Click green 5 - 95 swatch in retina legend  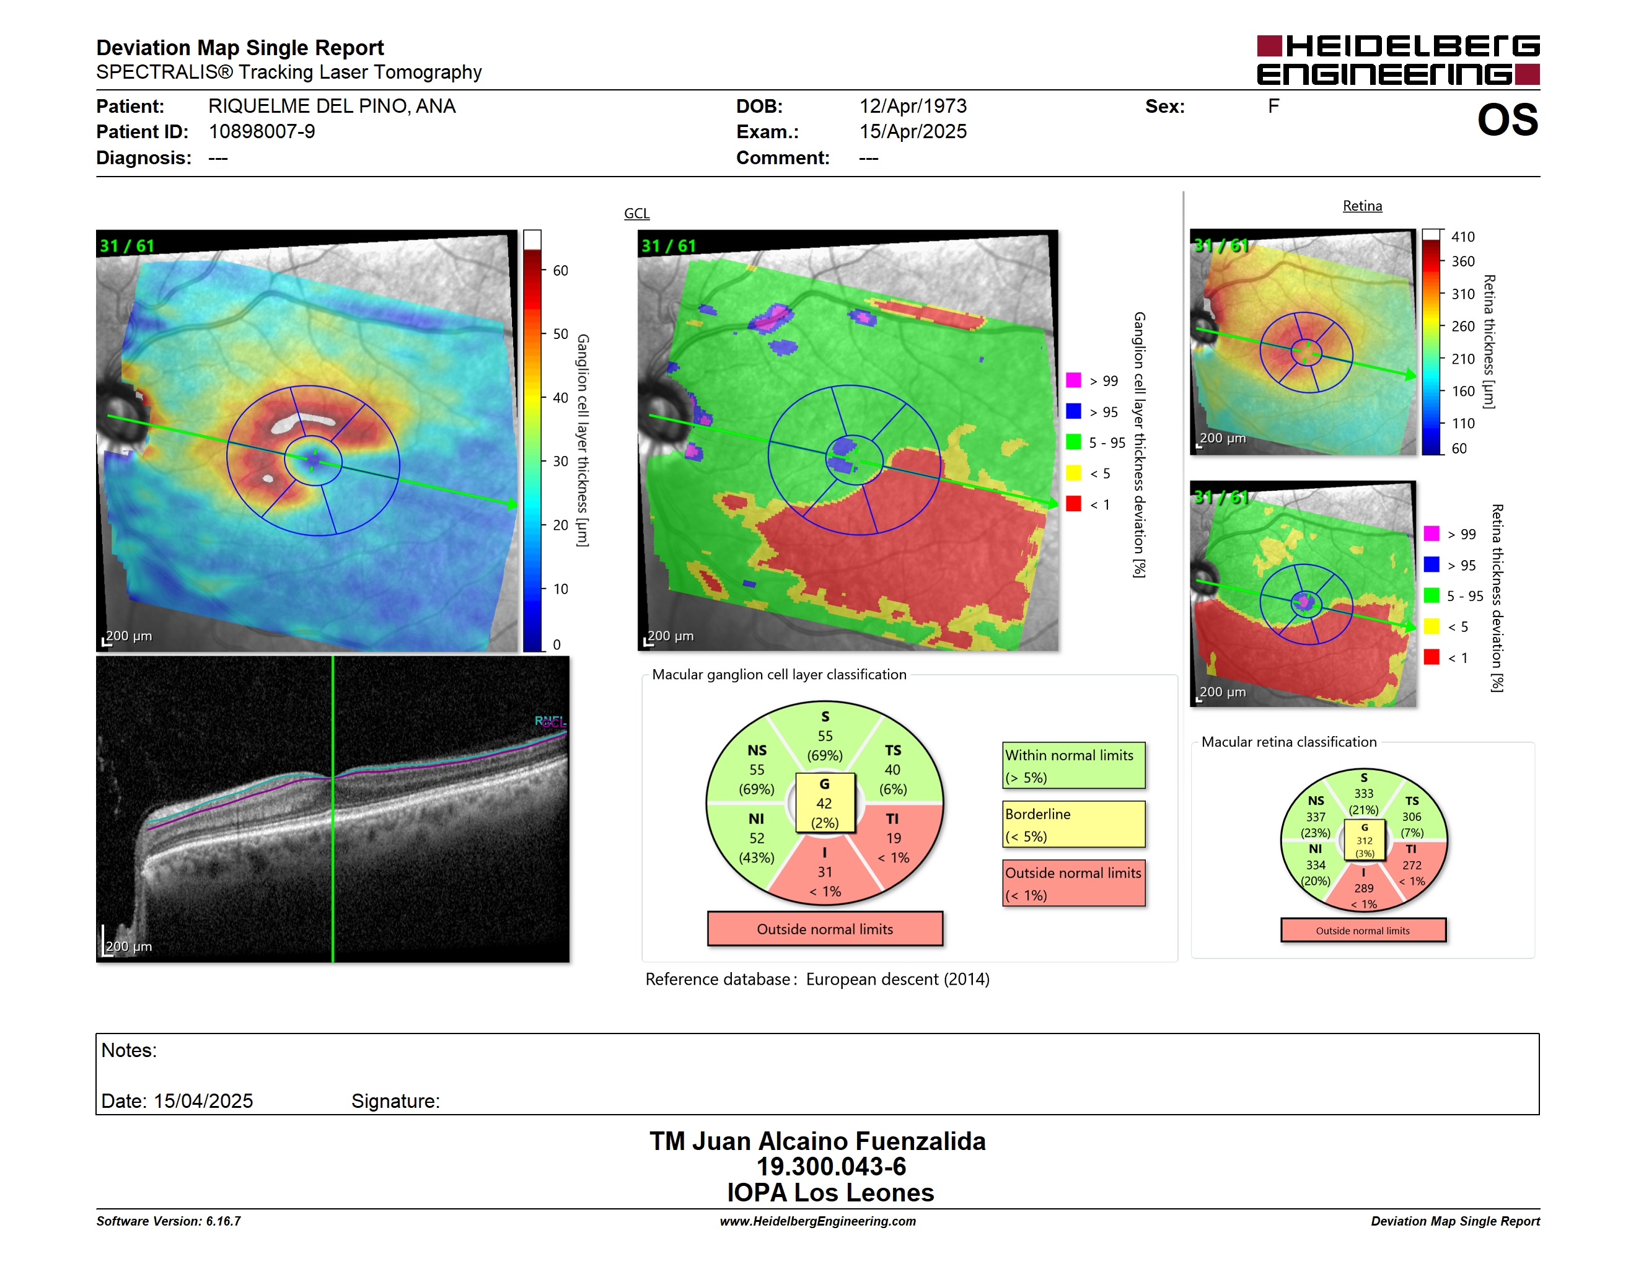tap(1431, 595)
